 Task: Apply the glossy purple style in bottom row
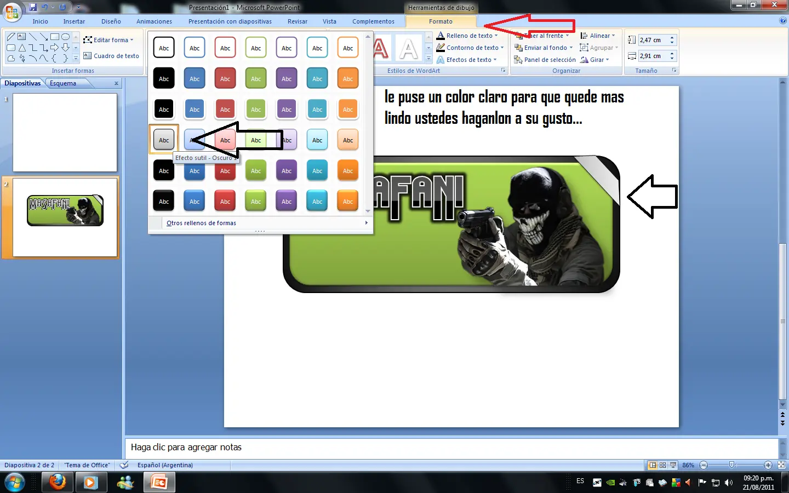tap(287, 201)
